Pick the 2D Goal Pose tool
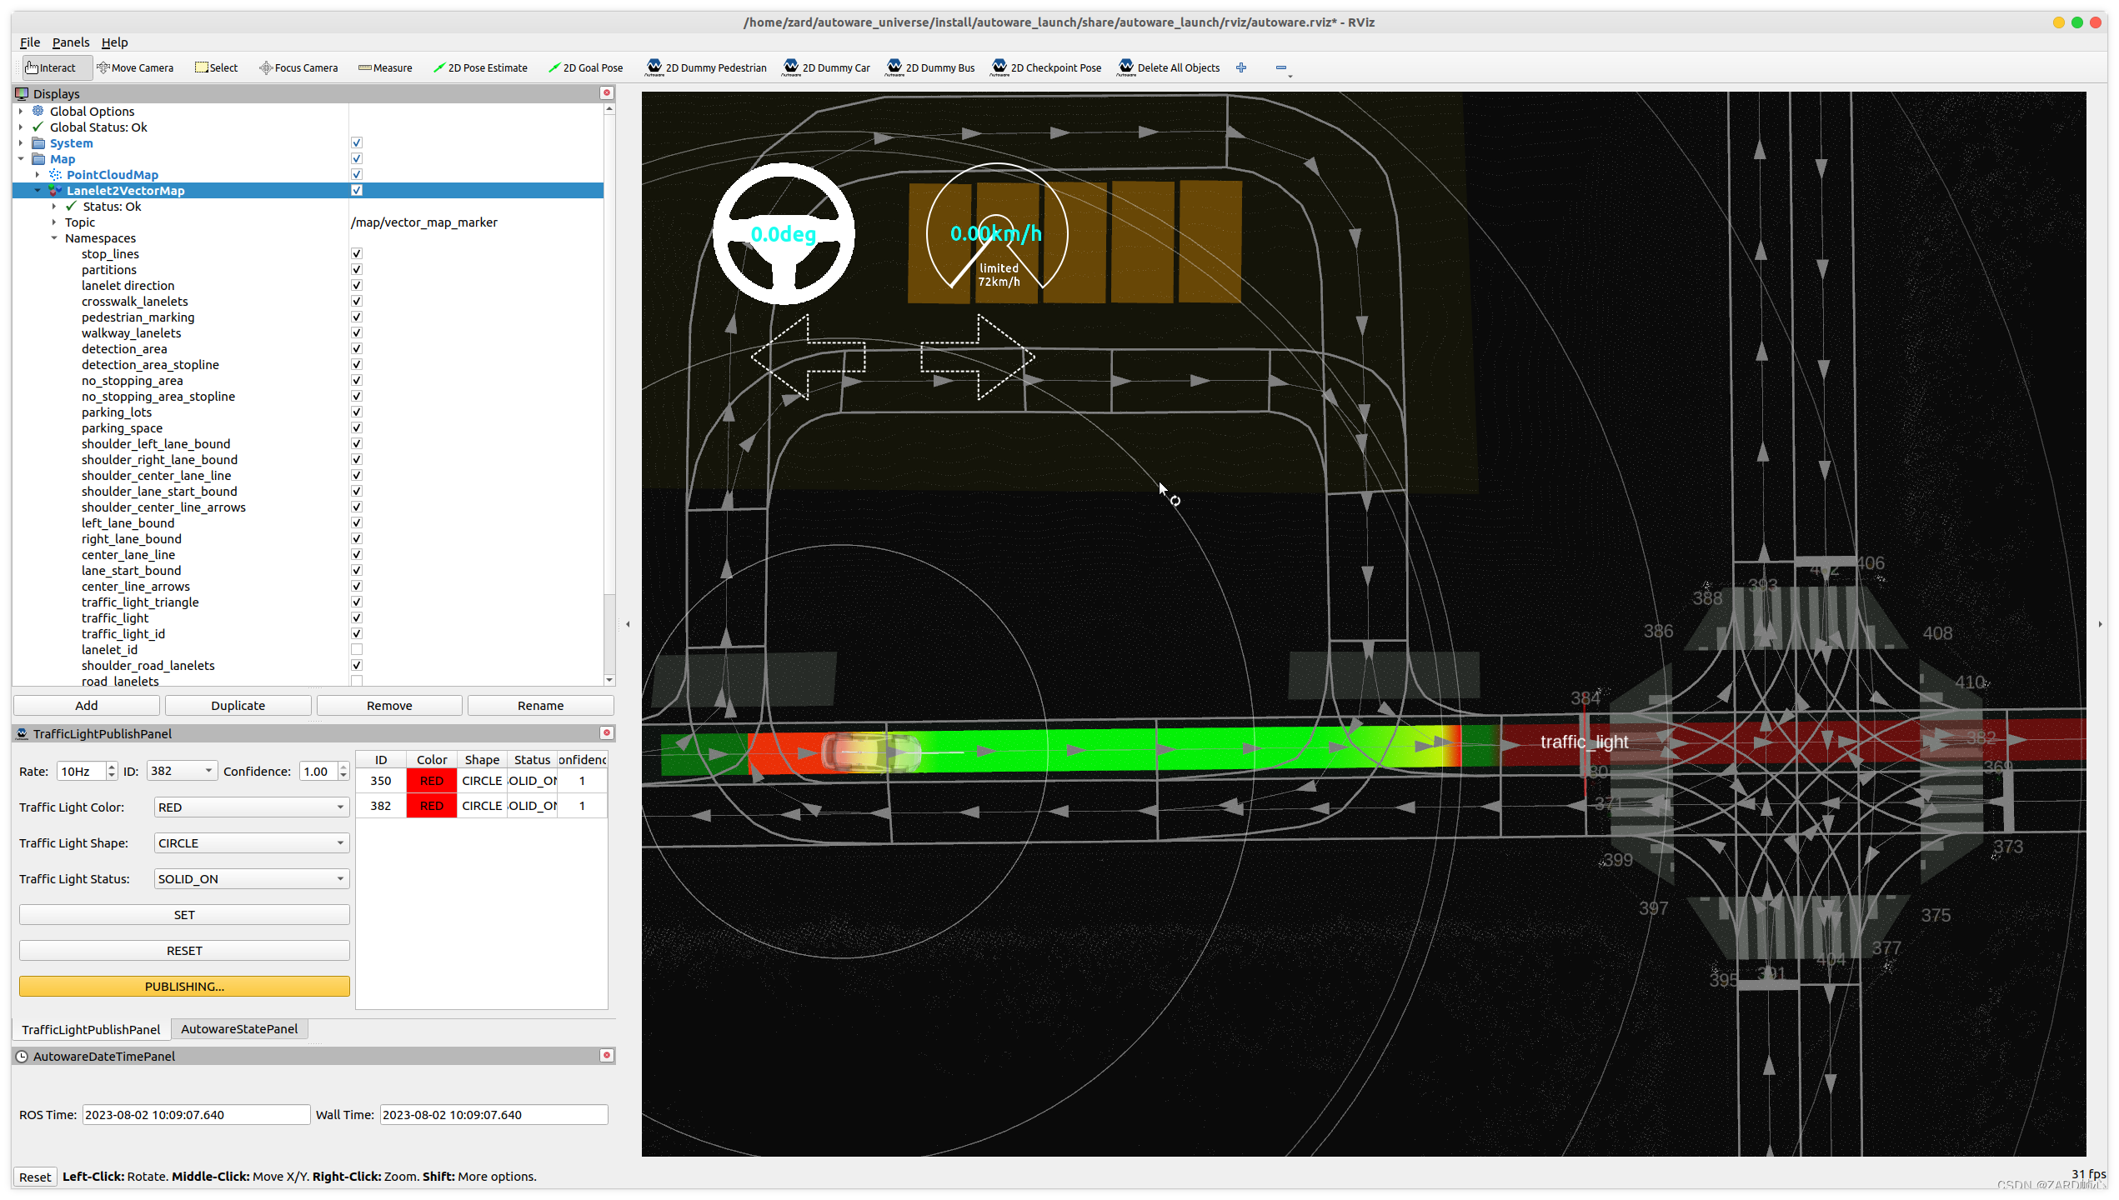 pos(585,67)
